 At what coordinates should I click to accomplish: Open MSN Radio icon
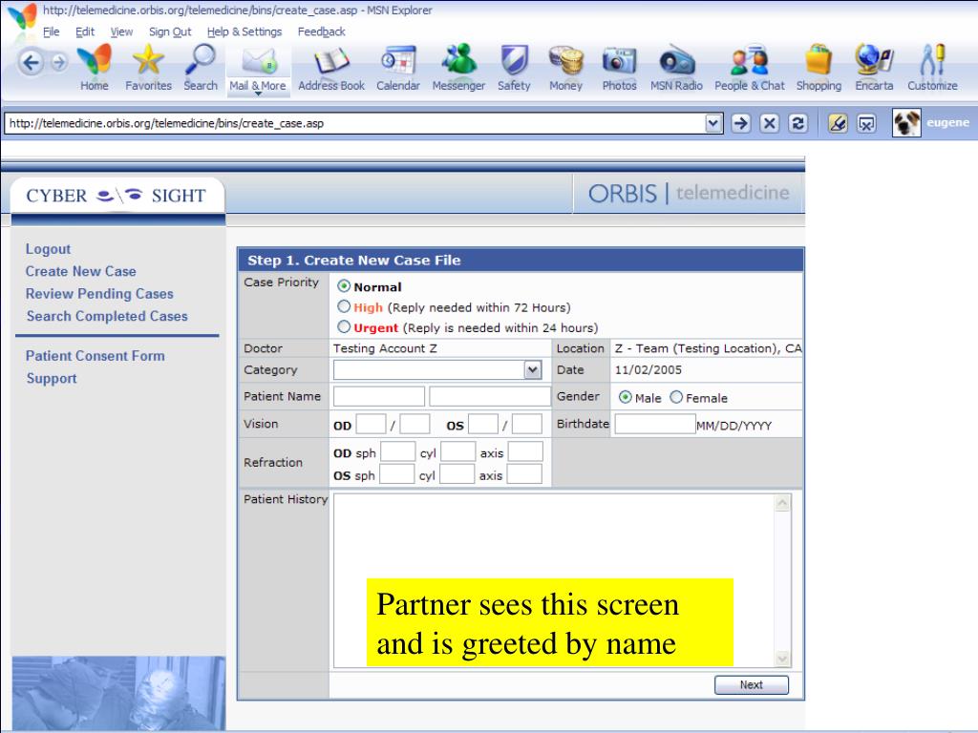click(676, 63)
